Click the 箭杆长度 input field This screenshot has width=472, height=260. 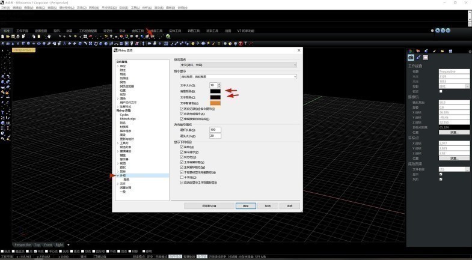[215, 130]
